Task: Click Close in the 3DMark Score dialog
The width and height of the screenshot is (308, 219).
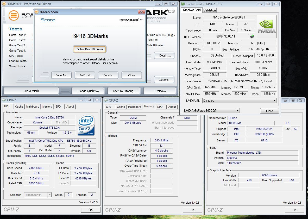Action: (x=131, y=75)
